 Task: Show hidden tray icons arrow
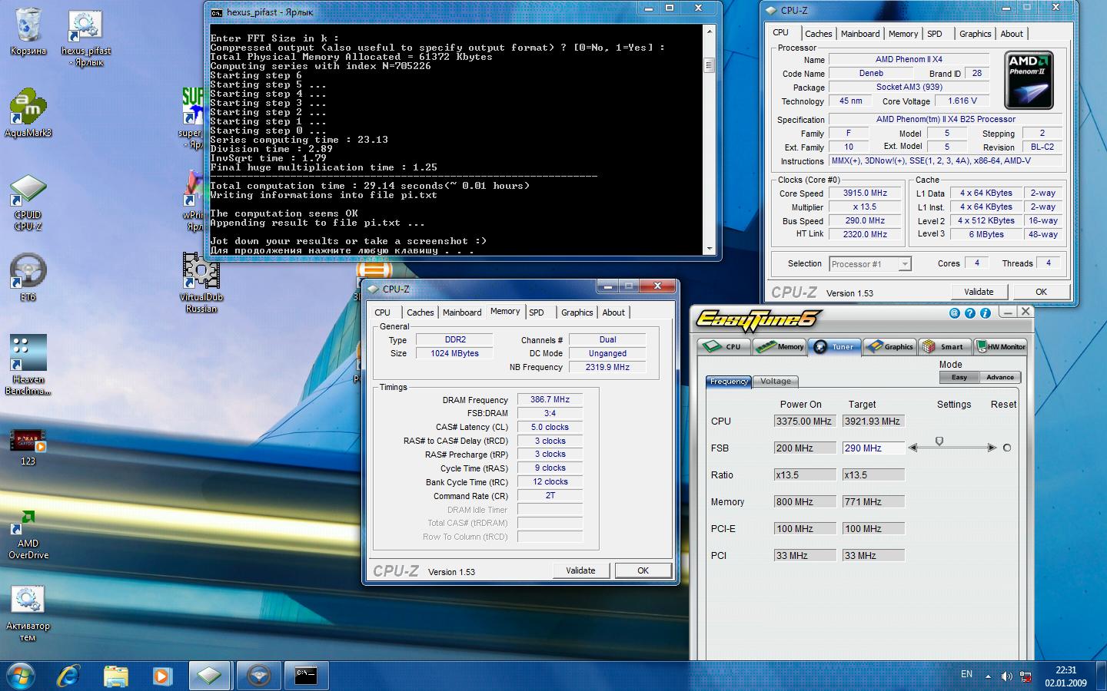click(989, 676)
